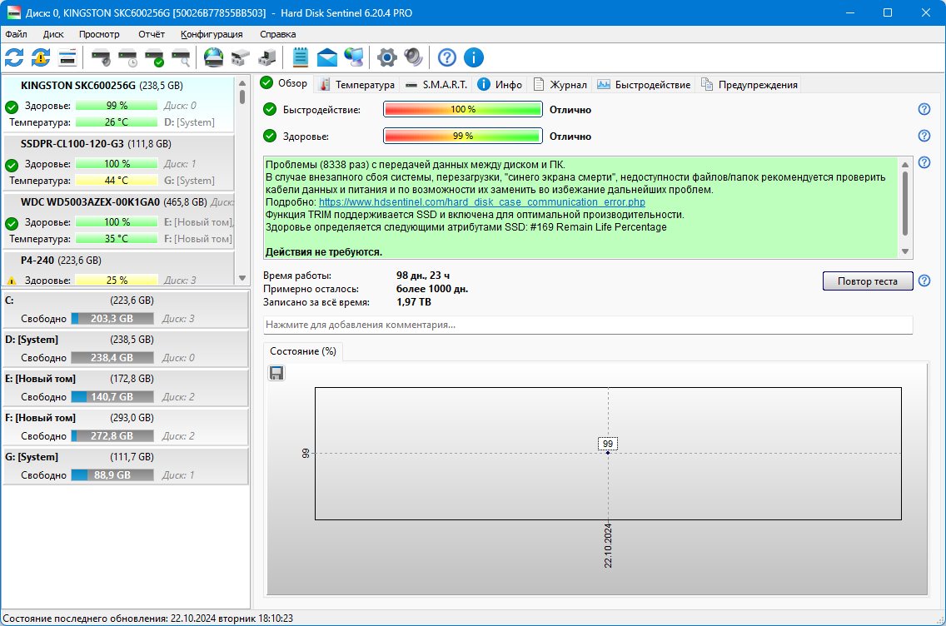Open the hdsentinel.com communication error link
946x626 pixels.
coord(482,202)
